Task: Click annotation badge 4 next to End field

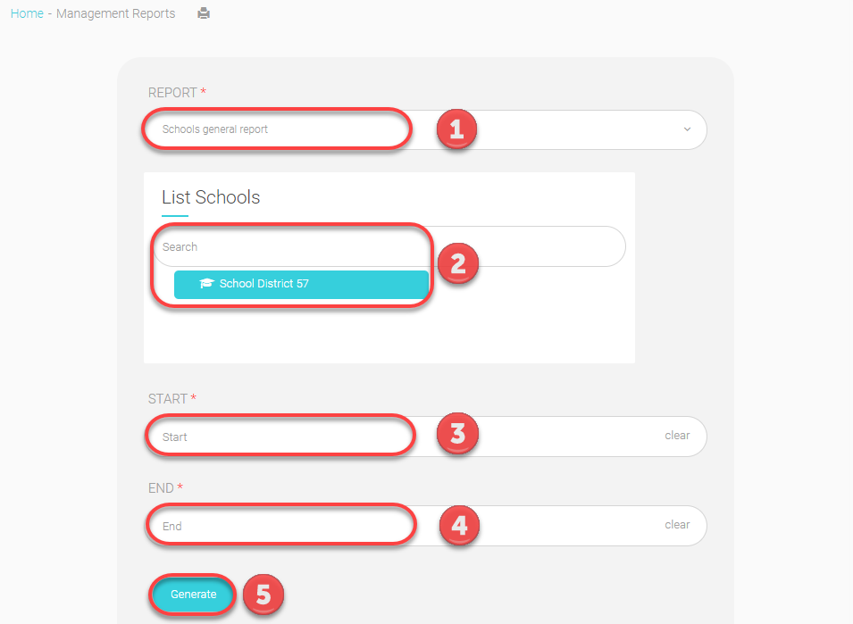Action: coord(459,526)
